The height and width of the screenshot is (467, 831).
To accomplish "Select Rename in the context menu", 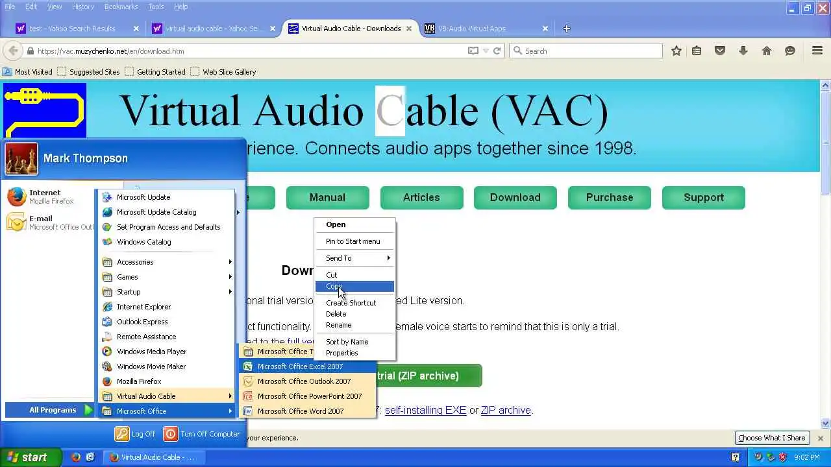I will point(354,325).
